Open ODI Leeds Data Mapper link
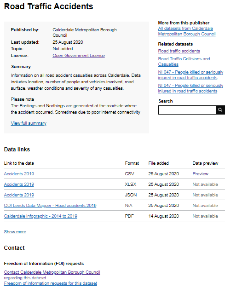Screen dimensions: 242x288 pyautogui.click(x=50, y=206)
